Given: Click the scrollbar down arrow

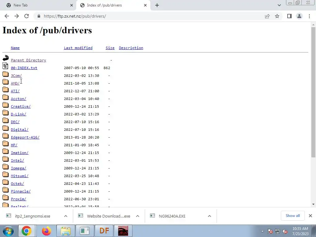Looking at the screenshot, I should [314, 204].
